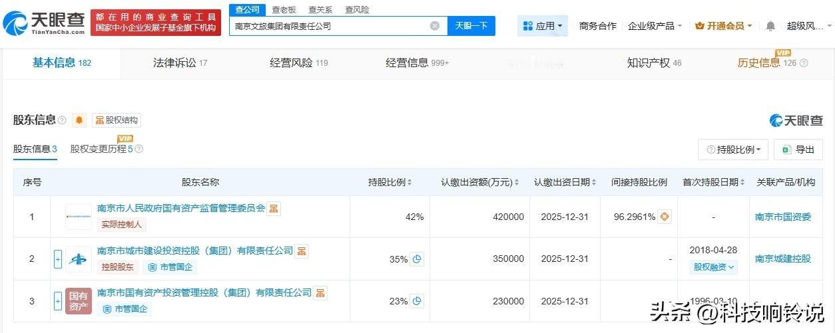Open shareholder 南京市国有资产投资管理控股(集团)有限责任公司
This screenshot has width=835, height=333.
point(204,292)
